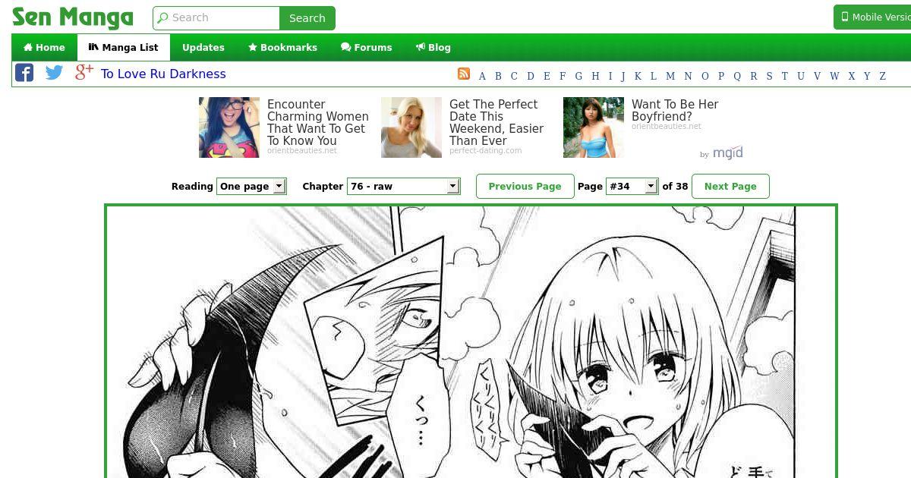Click the manga page image
Screen dimensions: 911x478
(471, 341)
